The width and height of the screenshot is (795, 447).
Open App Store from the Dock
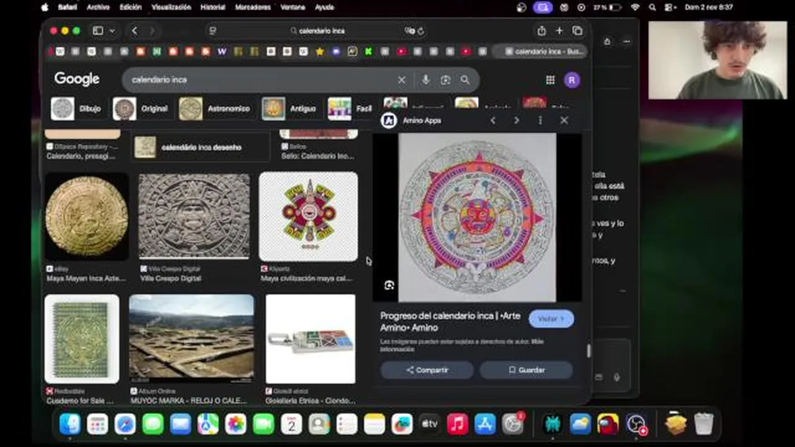pyautogui.click(x=485, y=424)
